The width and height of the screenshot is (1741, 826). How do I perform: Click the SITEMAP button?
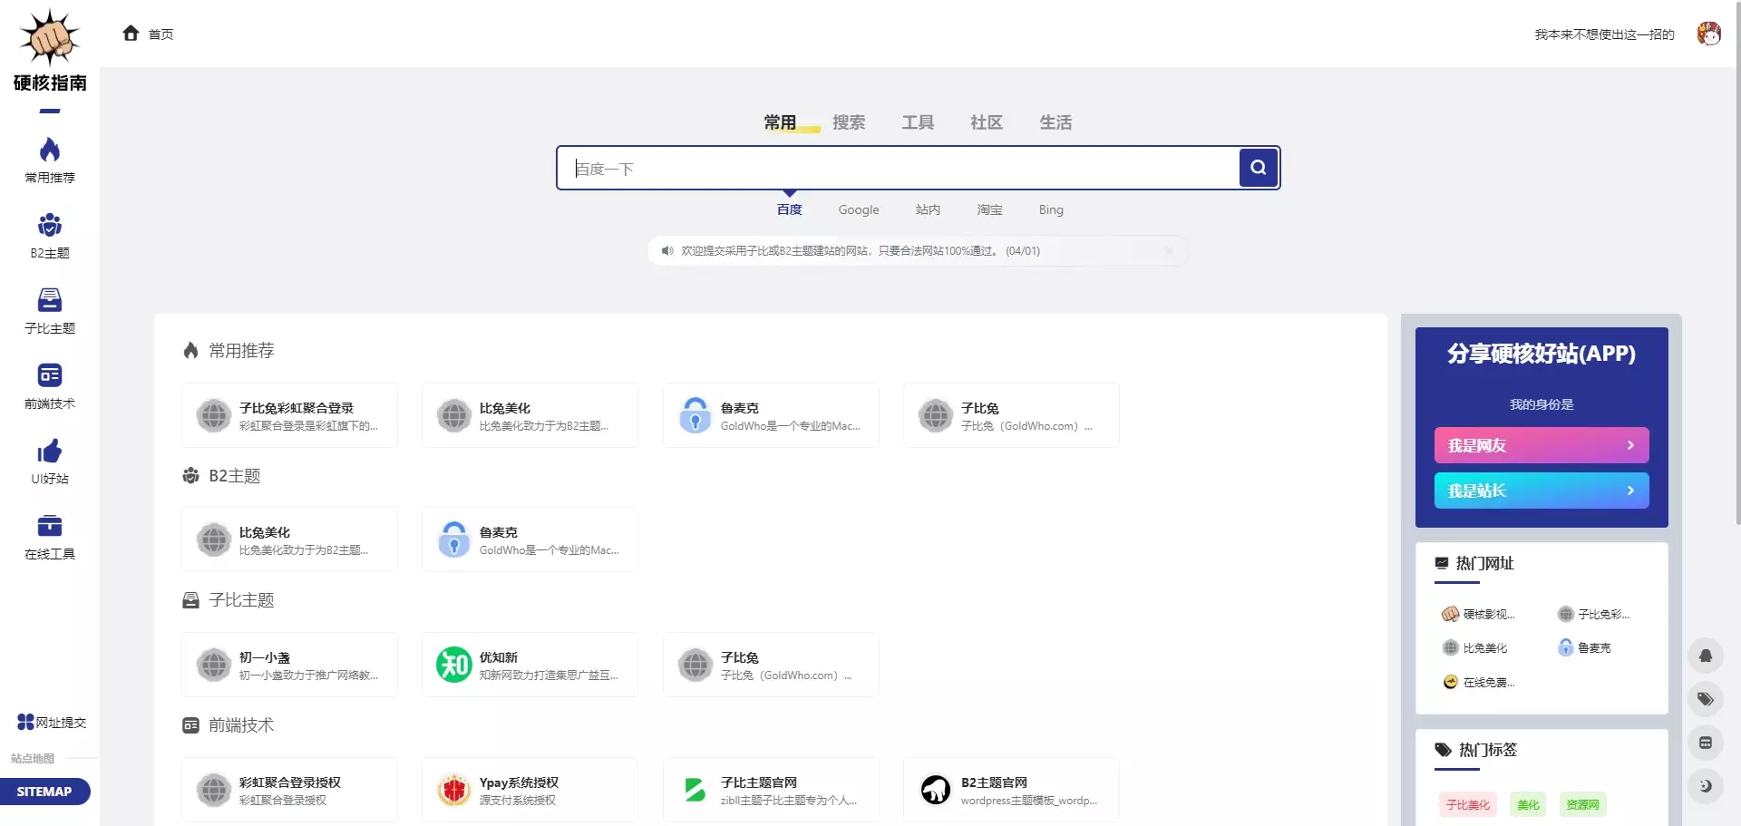pyautogui.click(x=44, y=792)
